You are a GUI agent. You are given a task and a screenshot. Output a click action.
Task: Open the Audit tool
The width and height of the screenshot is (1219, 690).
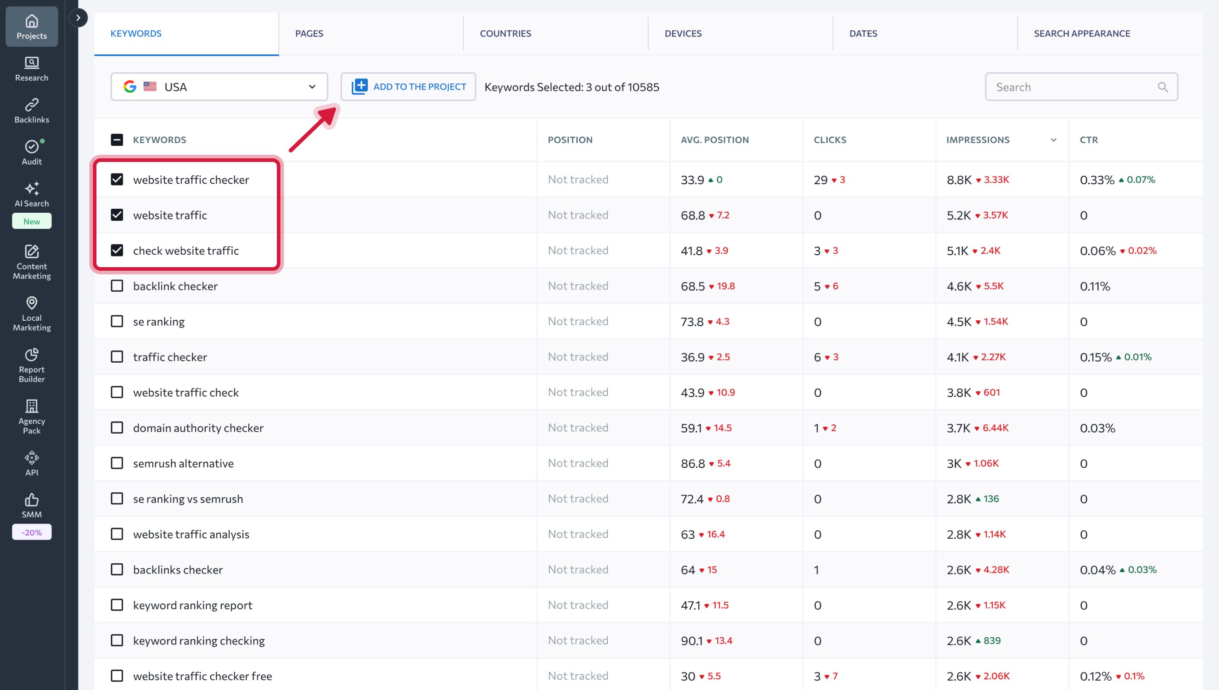[31, 152]
